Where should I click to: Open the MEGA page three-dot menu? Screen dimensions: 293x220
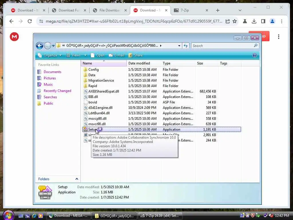click(x=279, y=37)
